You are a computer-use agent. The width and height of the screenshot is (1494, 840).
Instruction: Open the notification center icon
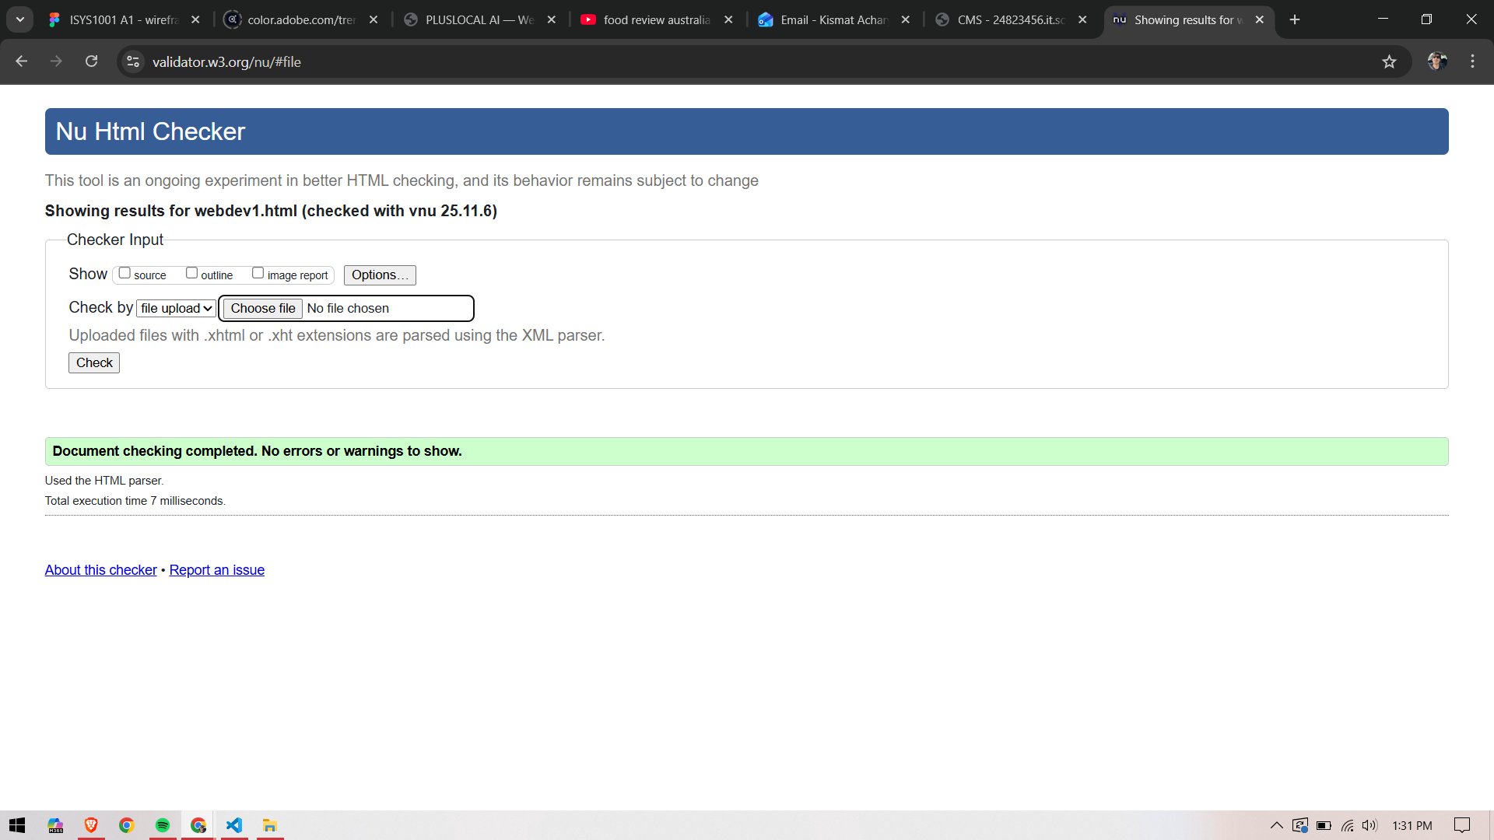click(1462, 825)
